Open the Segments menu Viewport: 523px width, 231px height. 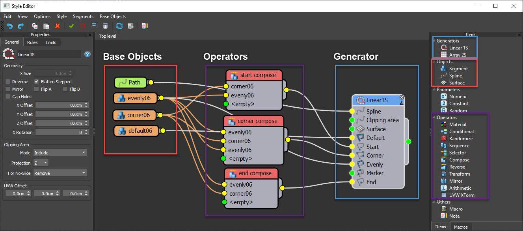click(83, 16)
